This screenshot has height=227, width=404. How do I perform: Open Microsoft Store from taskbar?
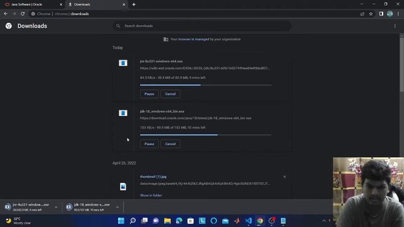point(191,221)
